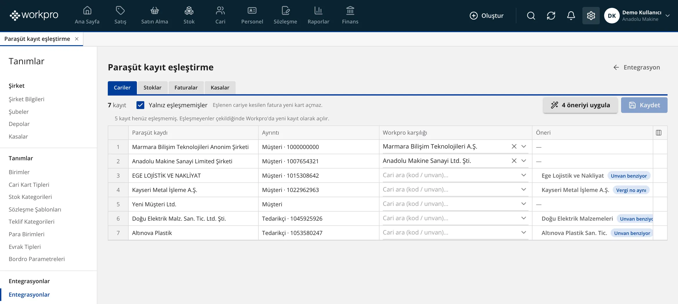Open the settings gear icon
Viewport: 678px width, 304px height.
coord(591,16)
